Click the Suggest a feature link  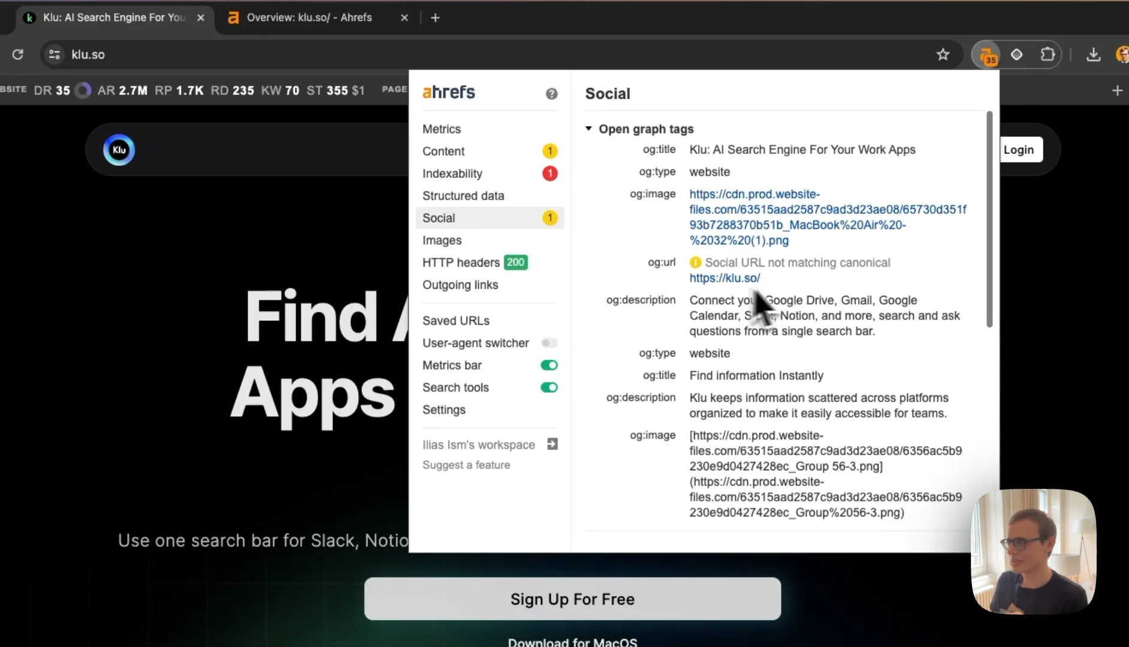466,465
